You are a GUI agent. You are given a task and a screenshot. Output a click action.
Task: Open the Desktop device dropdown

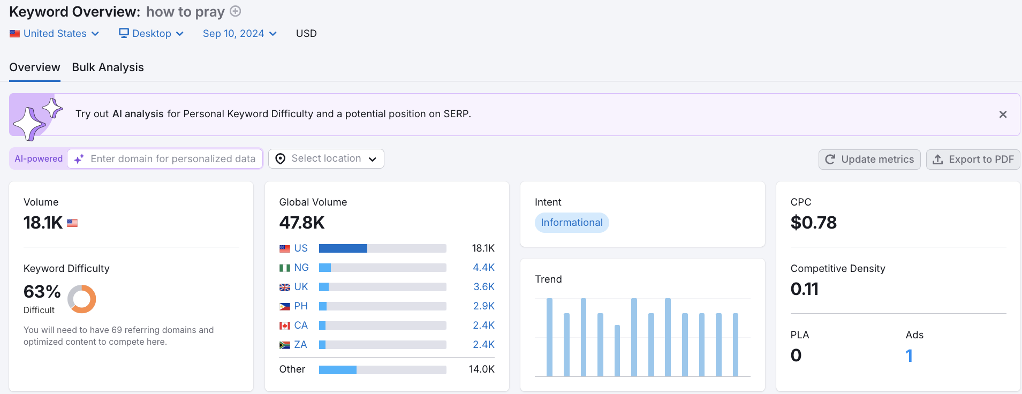[152, 33]
